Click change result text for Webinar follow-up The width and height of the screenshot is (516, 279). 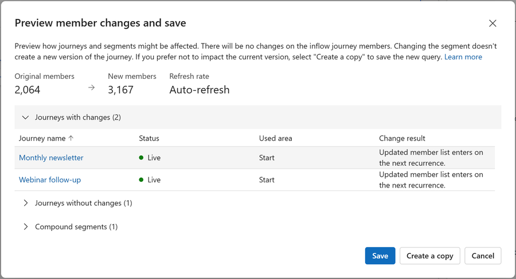coord(431,180)
